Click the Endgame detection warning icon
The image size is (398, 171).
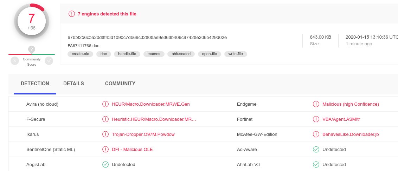point(316,104)
